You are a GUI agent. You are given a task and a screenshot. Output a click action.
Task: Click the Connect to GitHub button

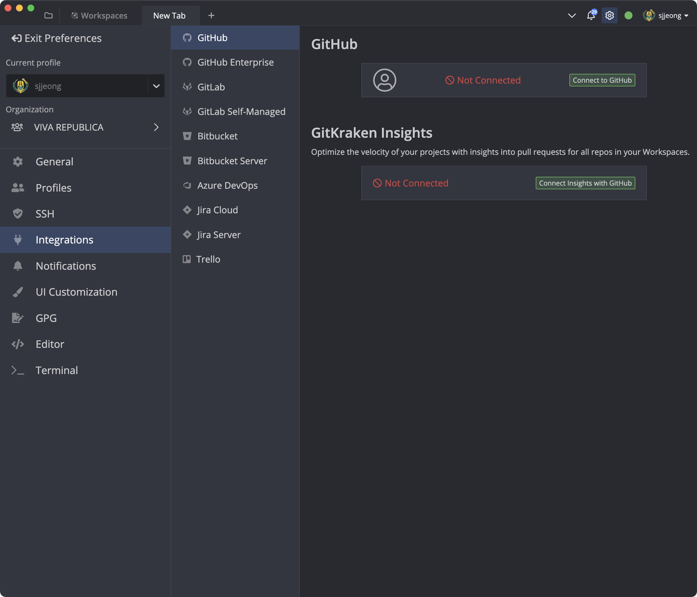point(602,80)
